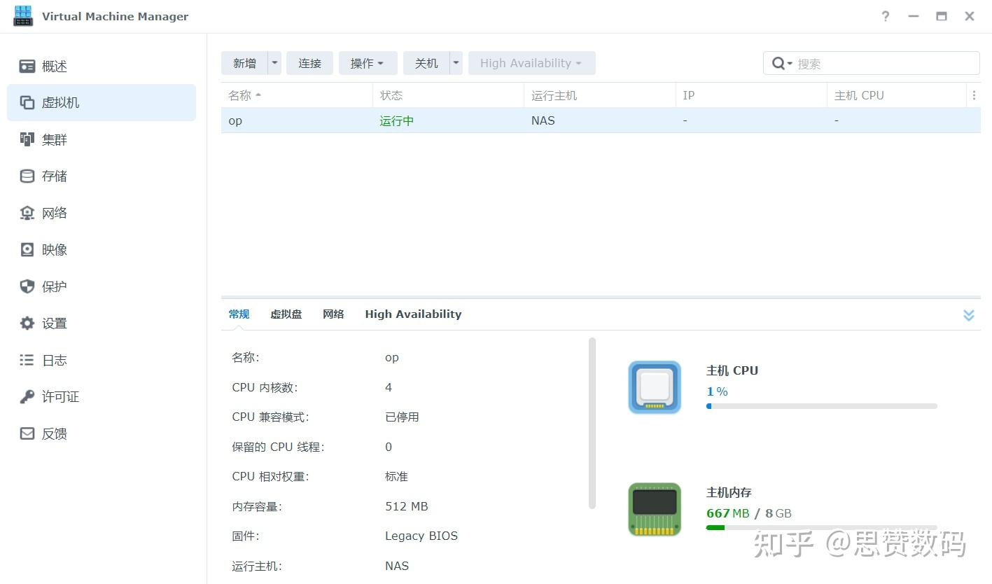
Task: Click the 主机 CPU column header
Action: tap(897, 95)
